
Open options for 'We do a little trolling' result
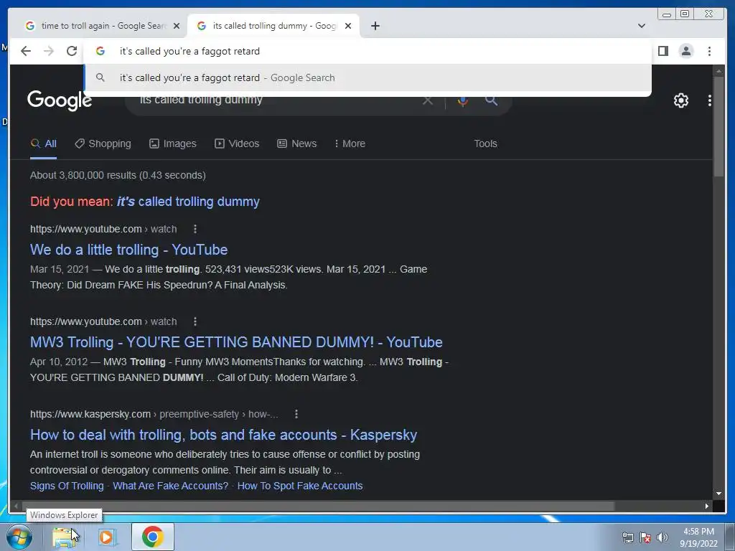[x=195, y=229]
